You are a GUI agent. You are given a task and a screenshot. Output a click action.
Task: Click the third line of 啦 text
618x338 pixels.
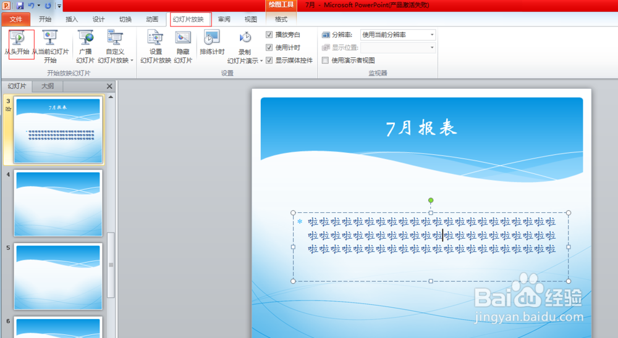432,249
